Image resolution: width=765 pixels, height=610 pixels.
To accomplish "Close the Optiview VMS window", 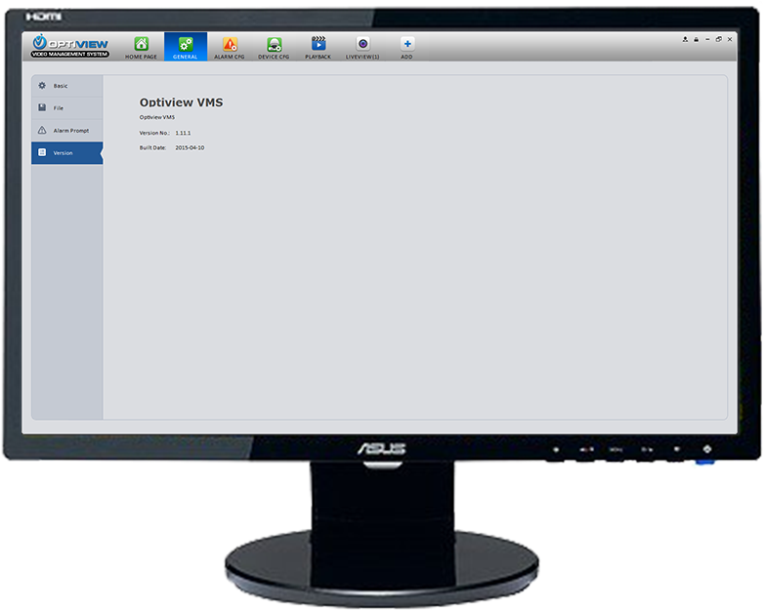I will (x=730, y=39).
